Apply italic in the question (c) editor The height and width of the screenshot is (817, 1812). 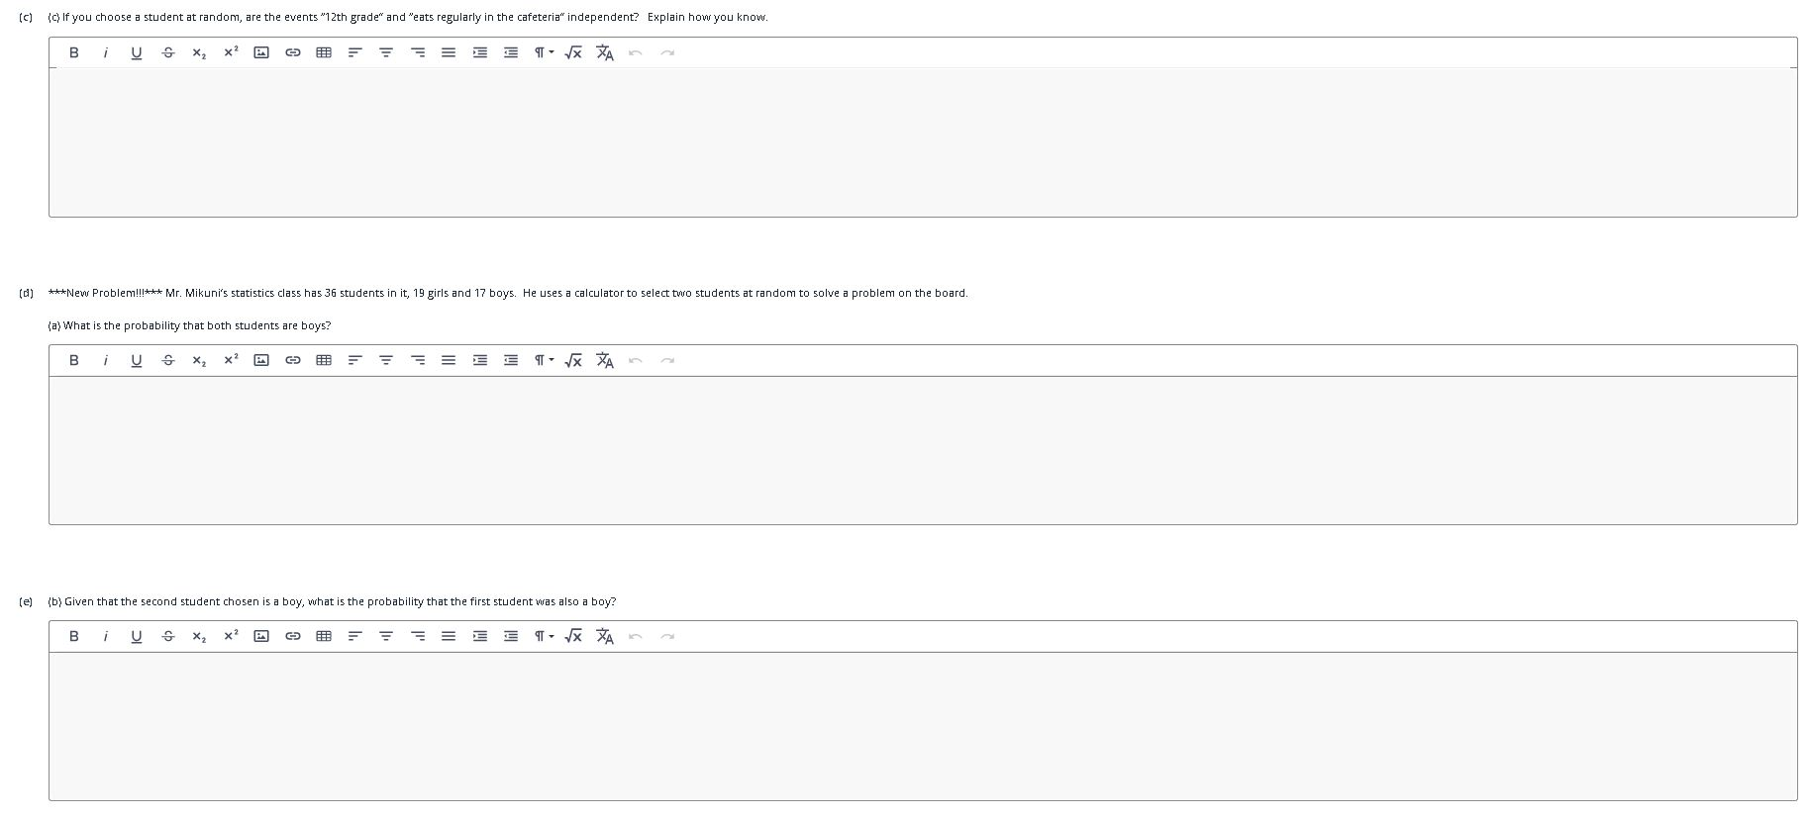(105, 52)
